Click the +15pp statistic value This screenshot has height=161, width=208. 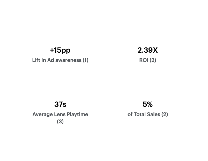click(x=60, y=50)
